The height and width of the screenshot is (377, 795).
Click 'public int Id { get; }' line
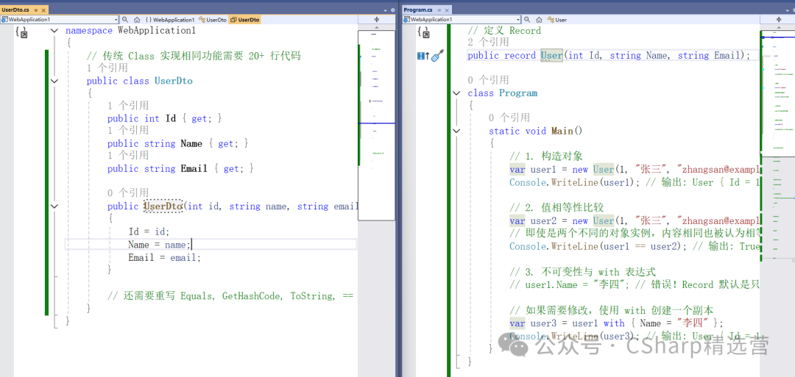[x=165, y=118]
